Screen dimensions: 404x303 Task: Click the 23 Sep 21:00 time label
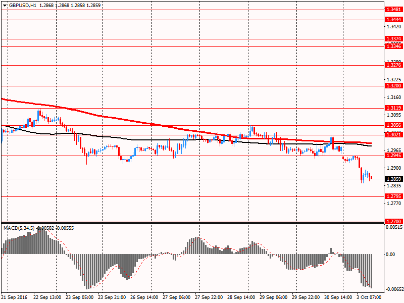(112, 297)
